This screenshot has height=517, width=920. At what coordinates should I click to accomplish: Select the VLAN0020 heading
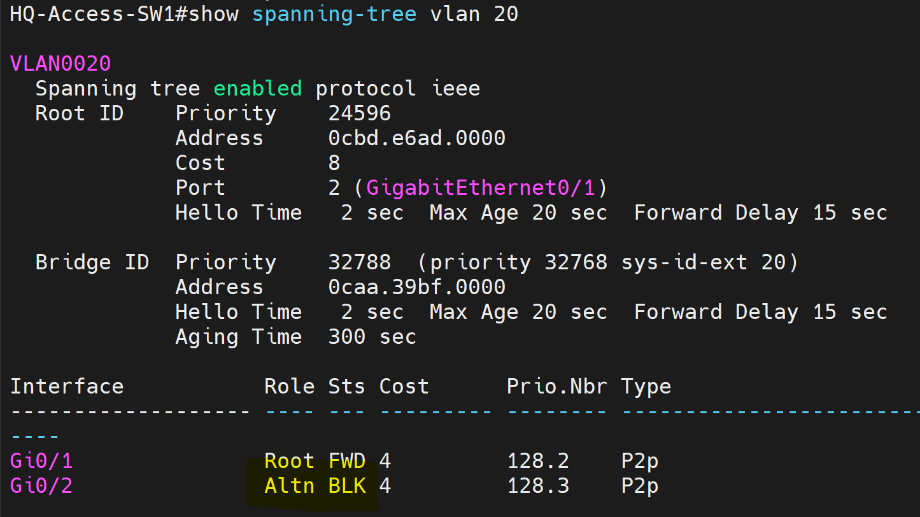coord(60,64)
